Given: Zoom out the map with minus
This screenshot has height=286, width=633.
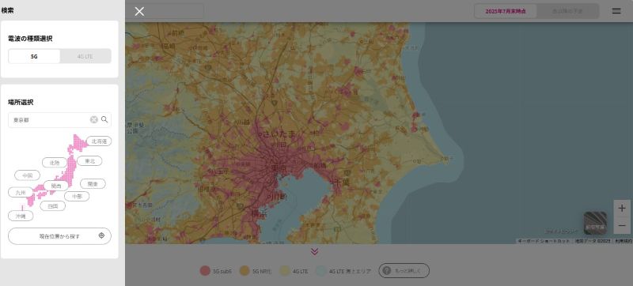Looking at the screenshot, I should pyautogui.click(x=622, y=226).
